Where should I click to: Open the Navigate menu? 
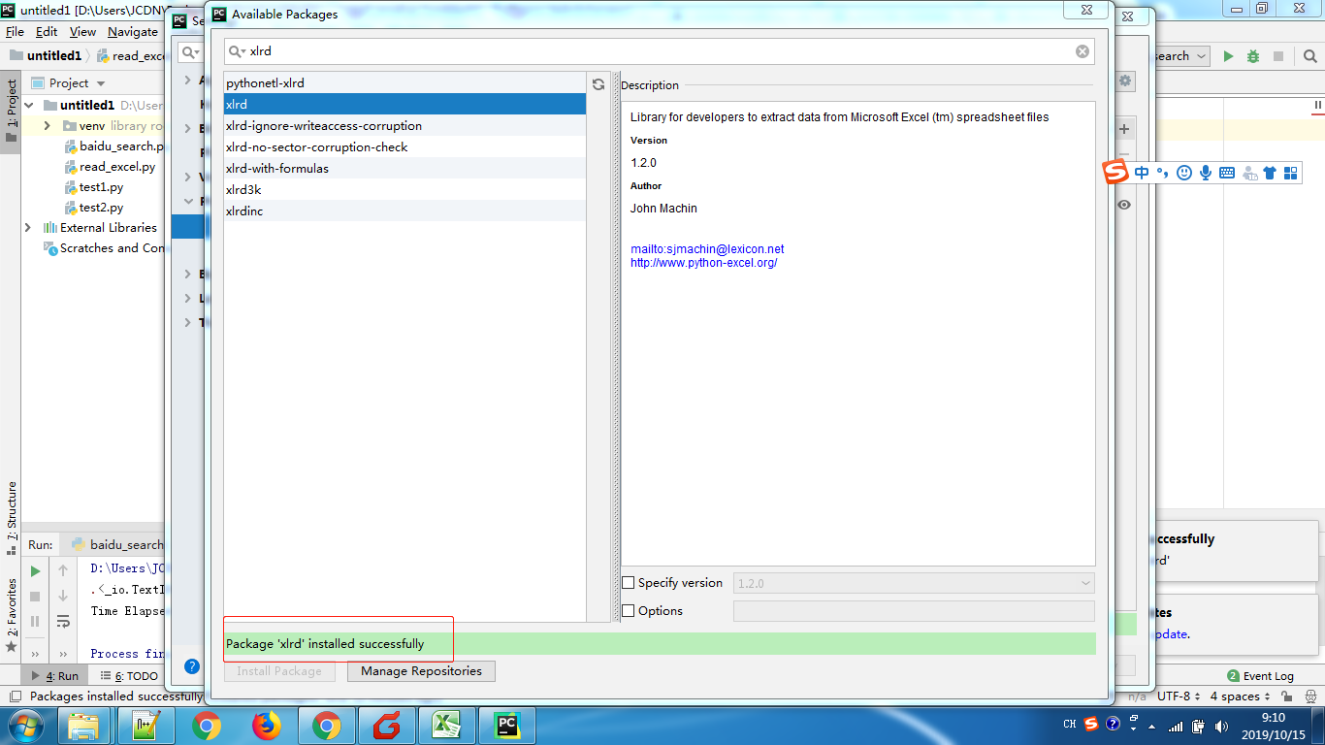[x=133, y=32]
